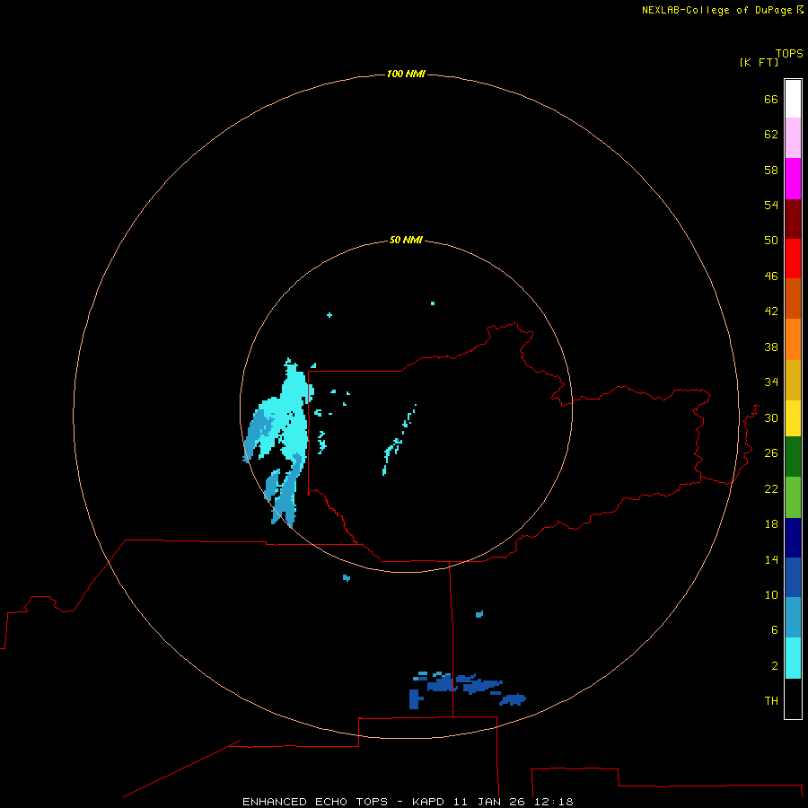Click the light green 26 kft swatch

coord(793,497)
